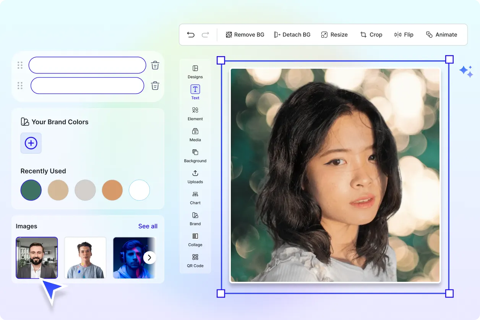480x320 pixels.
Task: Open the QR Code generator
Action: coord(195,262)
